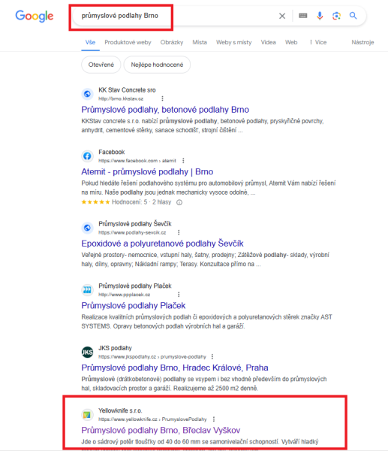Switch to the Obrázky tab
The width and height of the screenshot is (388, 451).
pyautogui.click(x=172, y=42)
